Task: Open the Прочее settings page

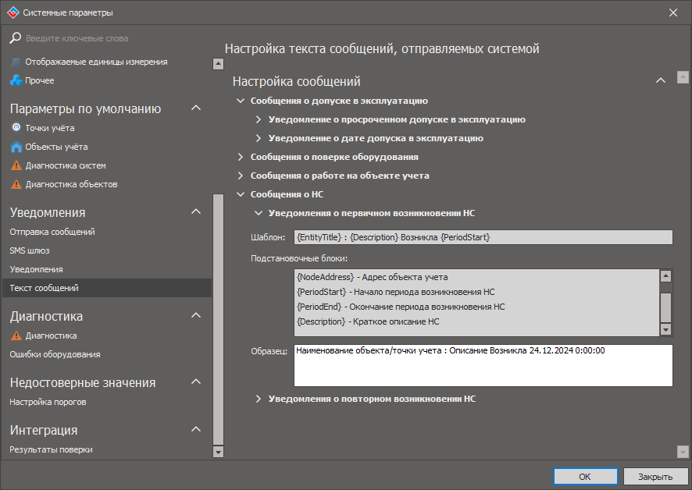Action: pyautogui.click(x=40, y=80)
